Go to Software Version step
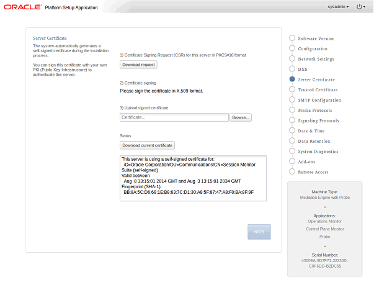Viewport: 374px width, 282px height. 316,39
